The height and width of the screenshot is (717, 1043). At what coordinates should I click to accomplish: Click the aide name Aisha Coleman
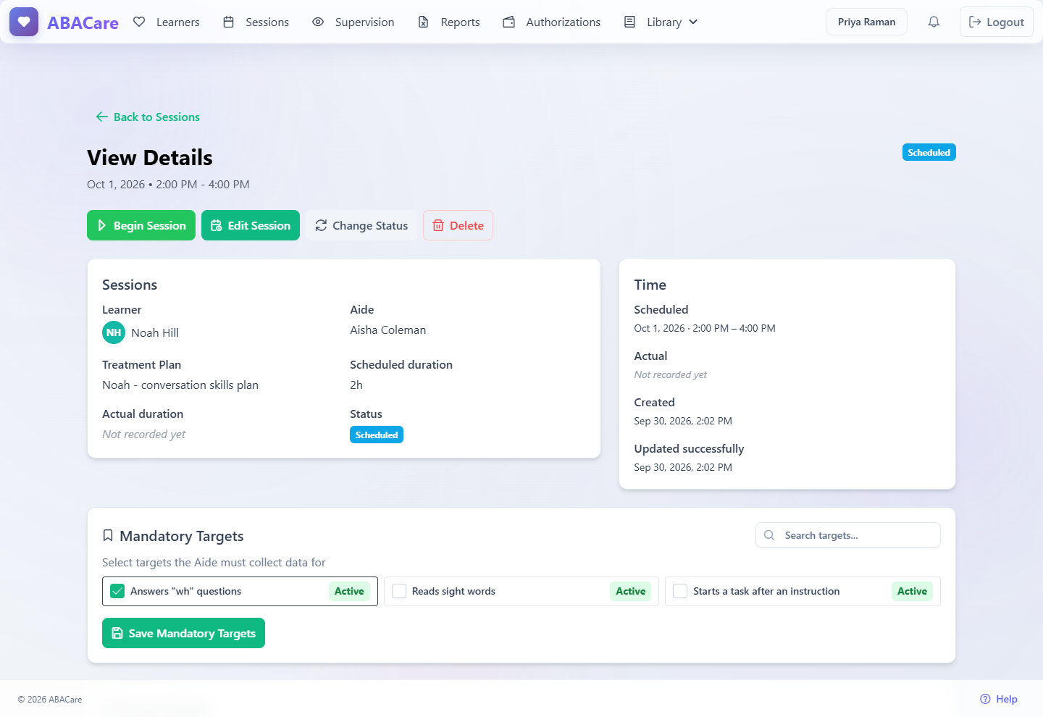pyautogui.click(x=388, y=330)
